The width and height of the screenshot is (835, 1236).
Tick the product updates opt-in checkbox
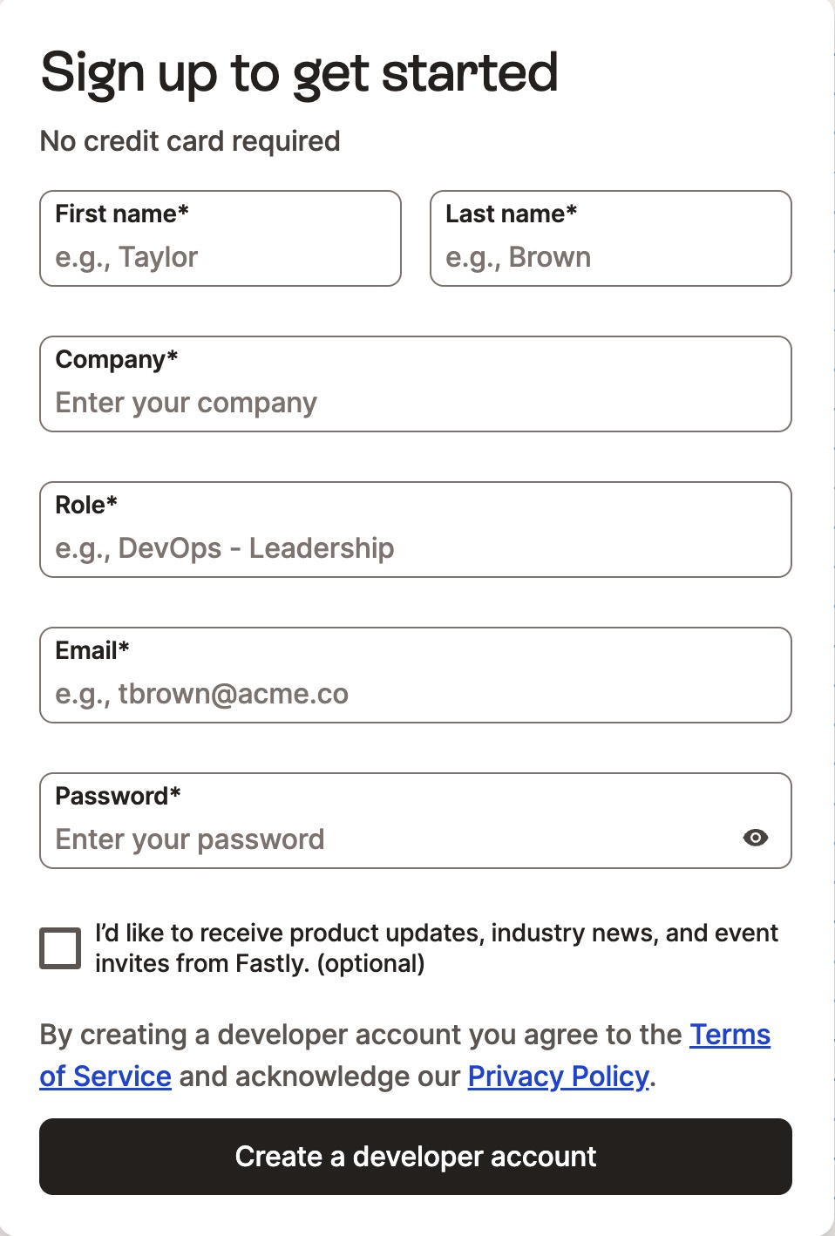60,948
